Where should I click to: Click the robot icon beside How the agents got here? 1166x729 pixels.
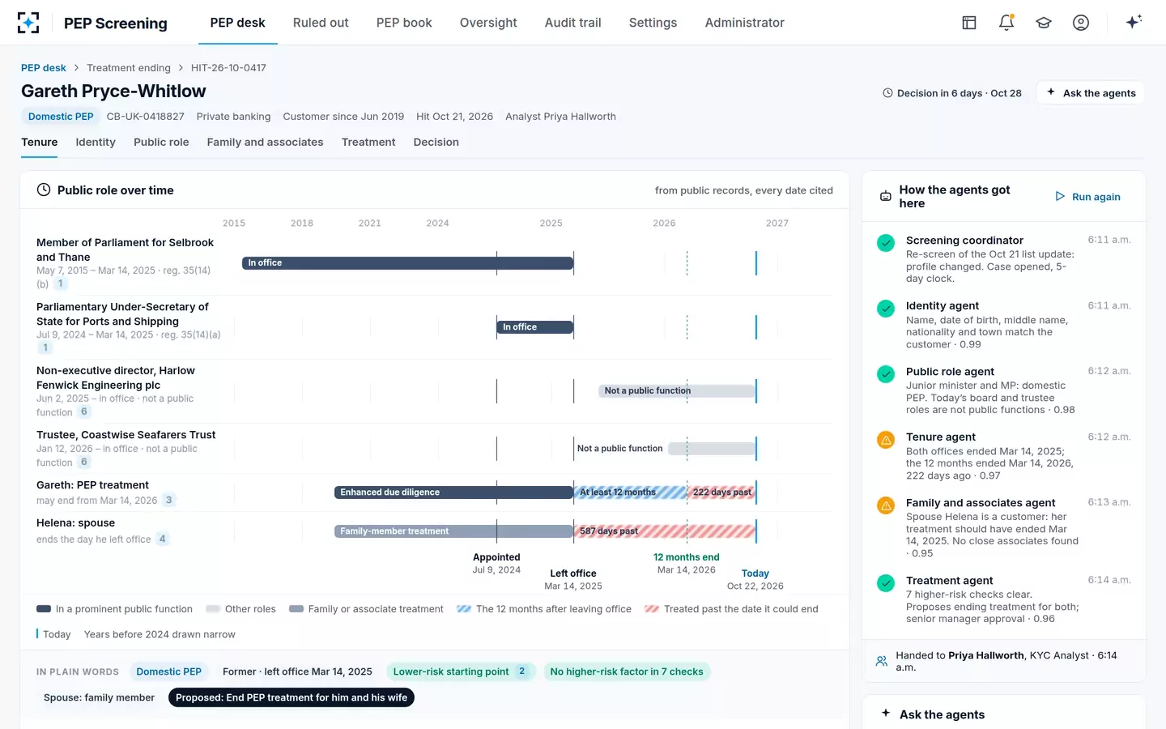pos(886,196)
